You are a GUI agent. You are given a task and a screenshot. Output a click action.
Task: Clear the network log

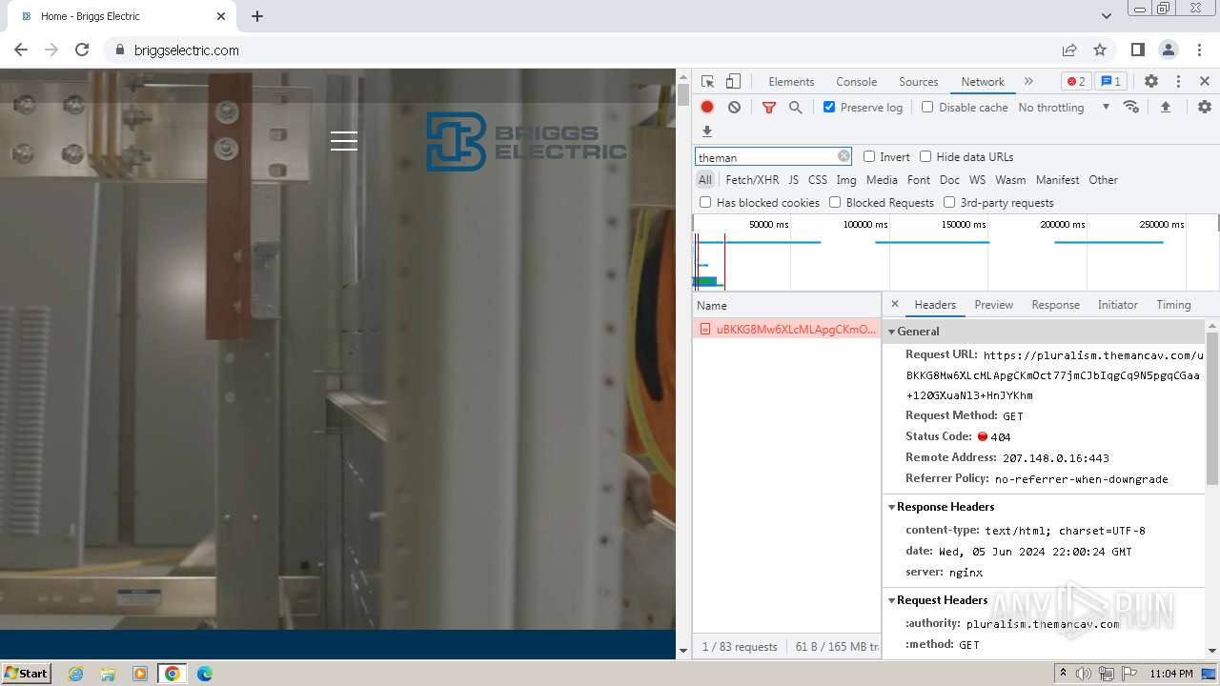[x=734, y=108]
